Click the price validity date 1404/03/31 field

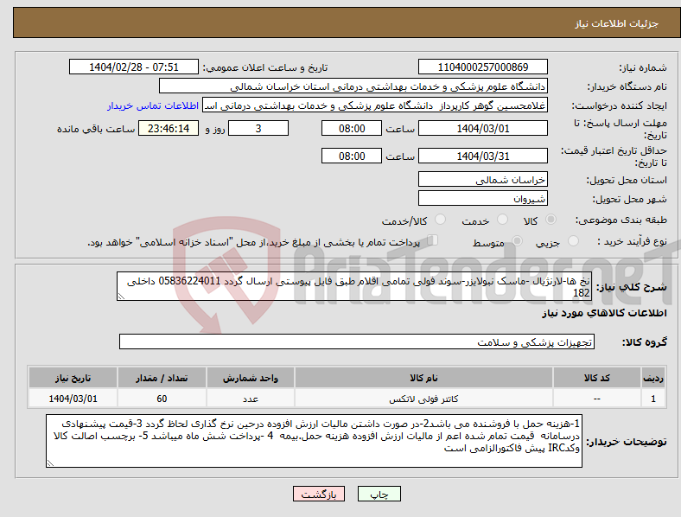482,156
